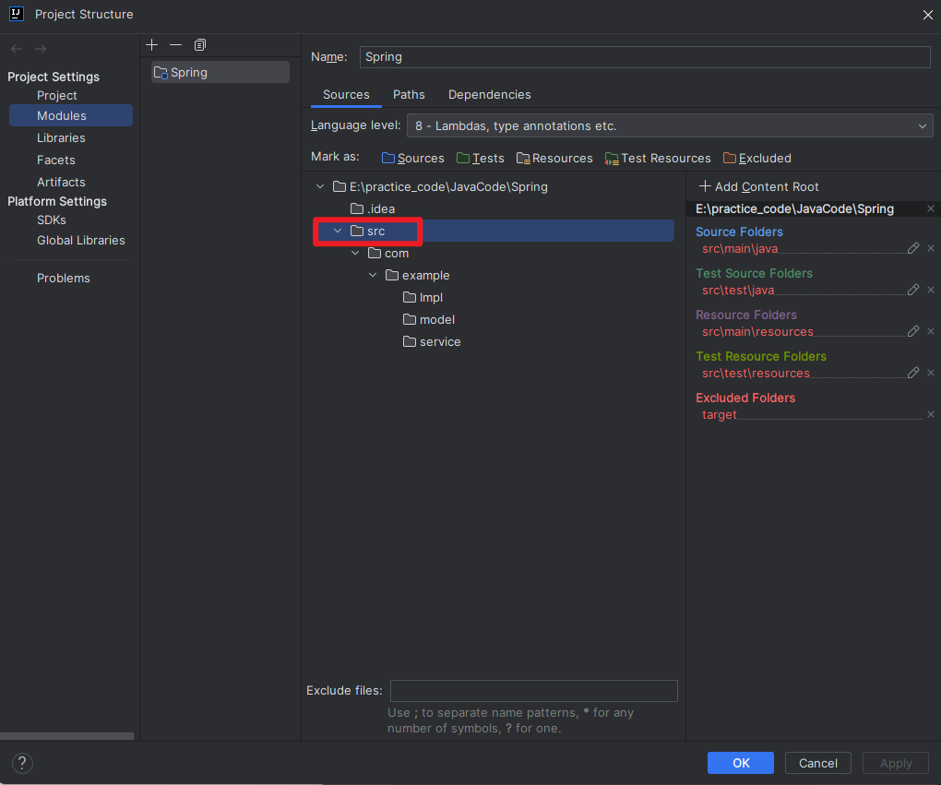Focus the module Name field
Image resolution: width=941 pixels, height=785 pixels.
pos(645,57)
